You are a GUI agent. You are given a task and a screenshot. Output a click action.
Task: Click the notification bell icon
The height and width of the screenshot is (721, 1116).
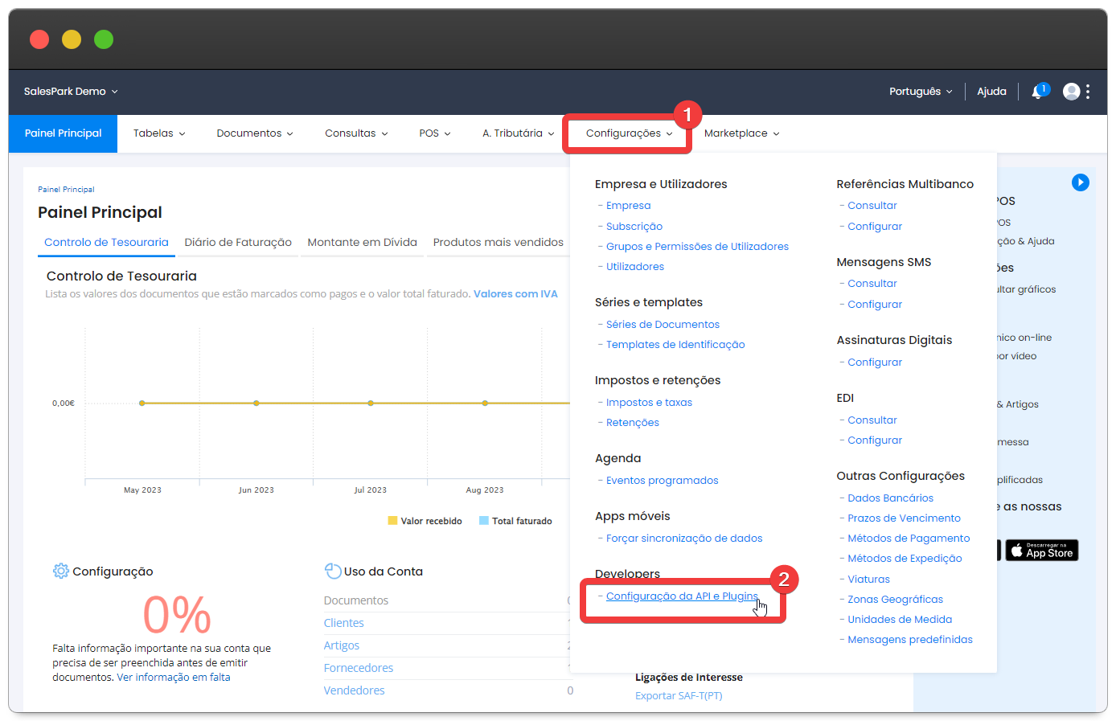pos(1038,92)
